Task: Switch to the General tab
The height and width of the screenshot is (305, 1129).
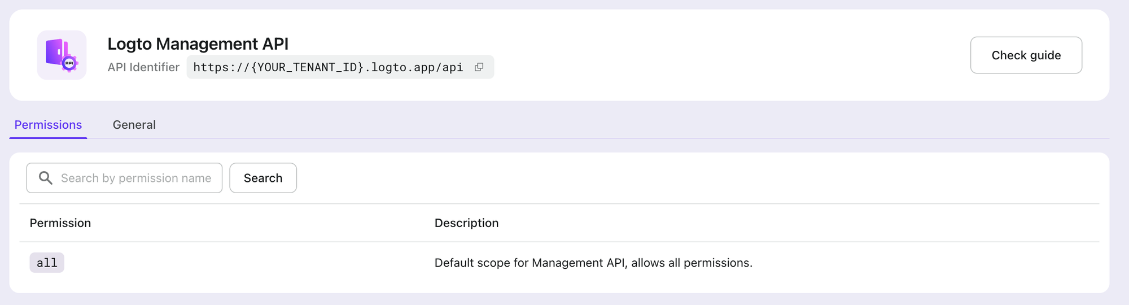Action: 134,125
